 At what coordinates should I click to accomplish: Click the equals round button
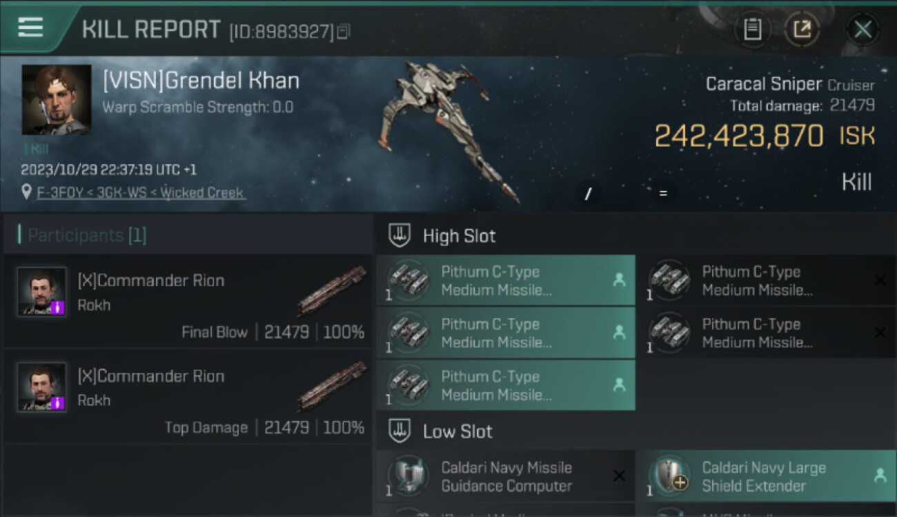pos(663,194)
